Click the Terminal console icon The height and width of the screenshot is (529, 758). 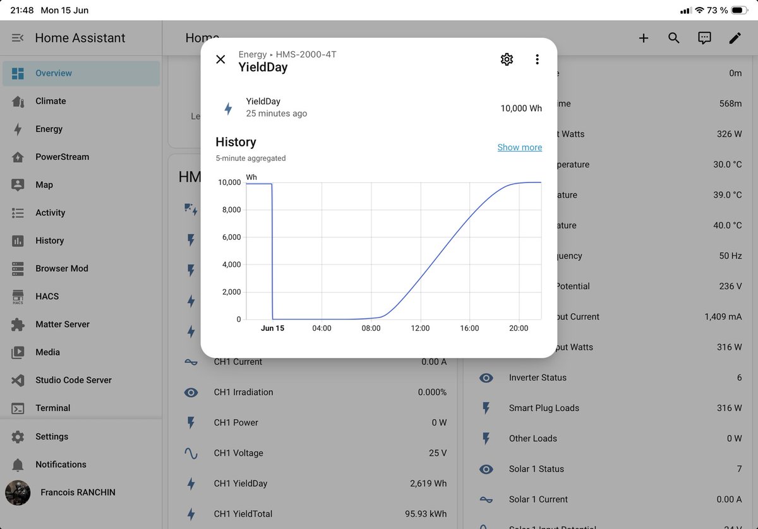18,408
